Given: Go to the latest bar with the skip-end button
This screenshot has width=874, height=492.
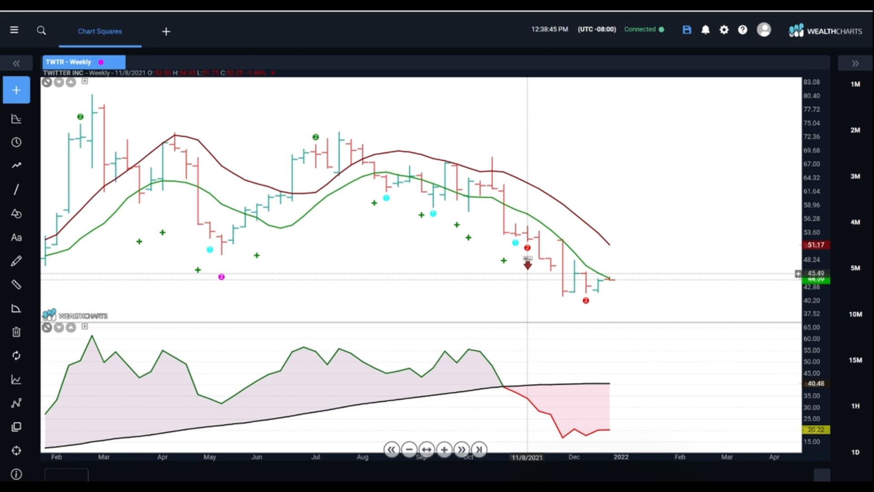Looking at the screenshot, I should (x=479, y=450).
